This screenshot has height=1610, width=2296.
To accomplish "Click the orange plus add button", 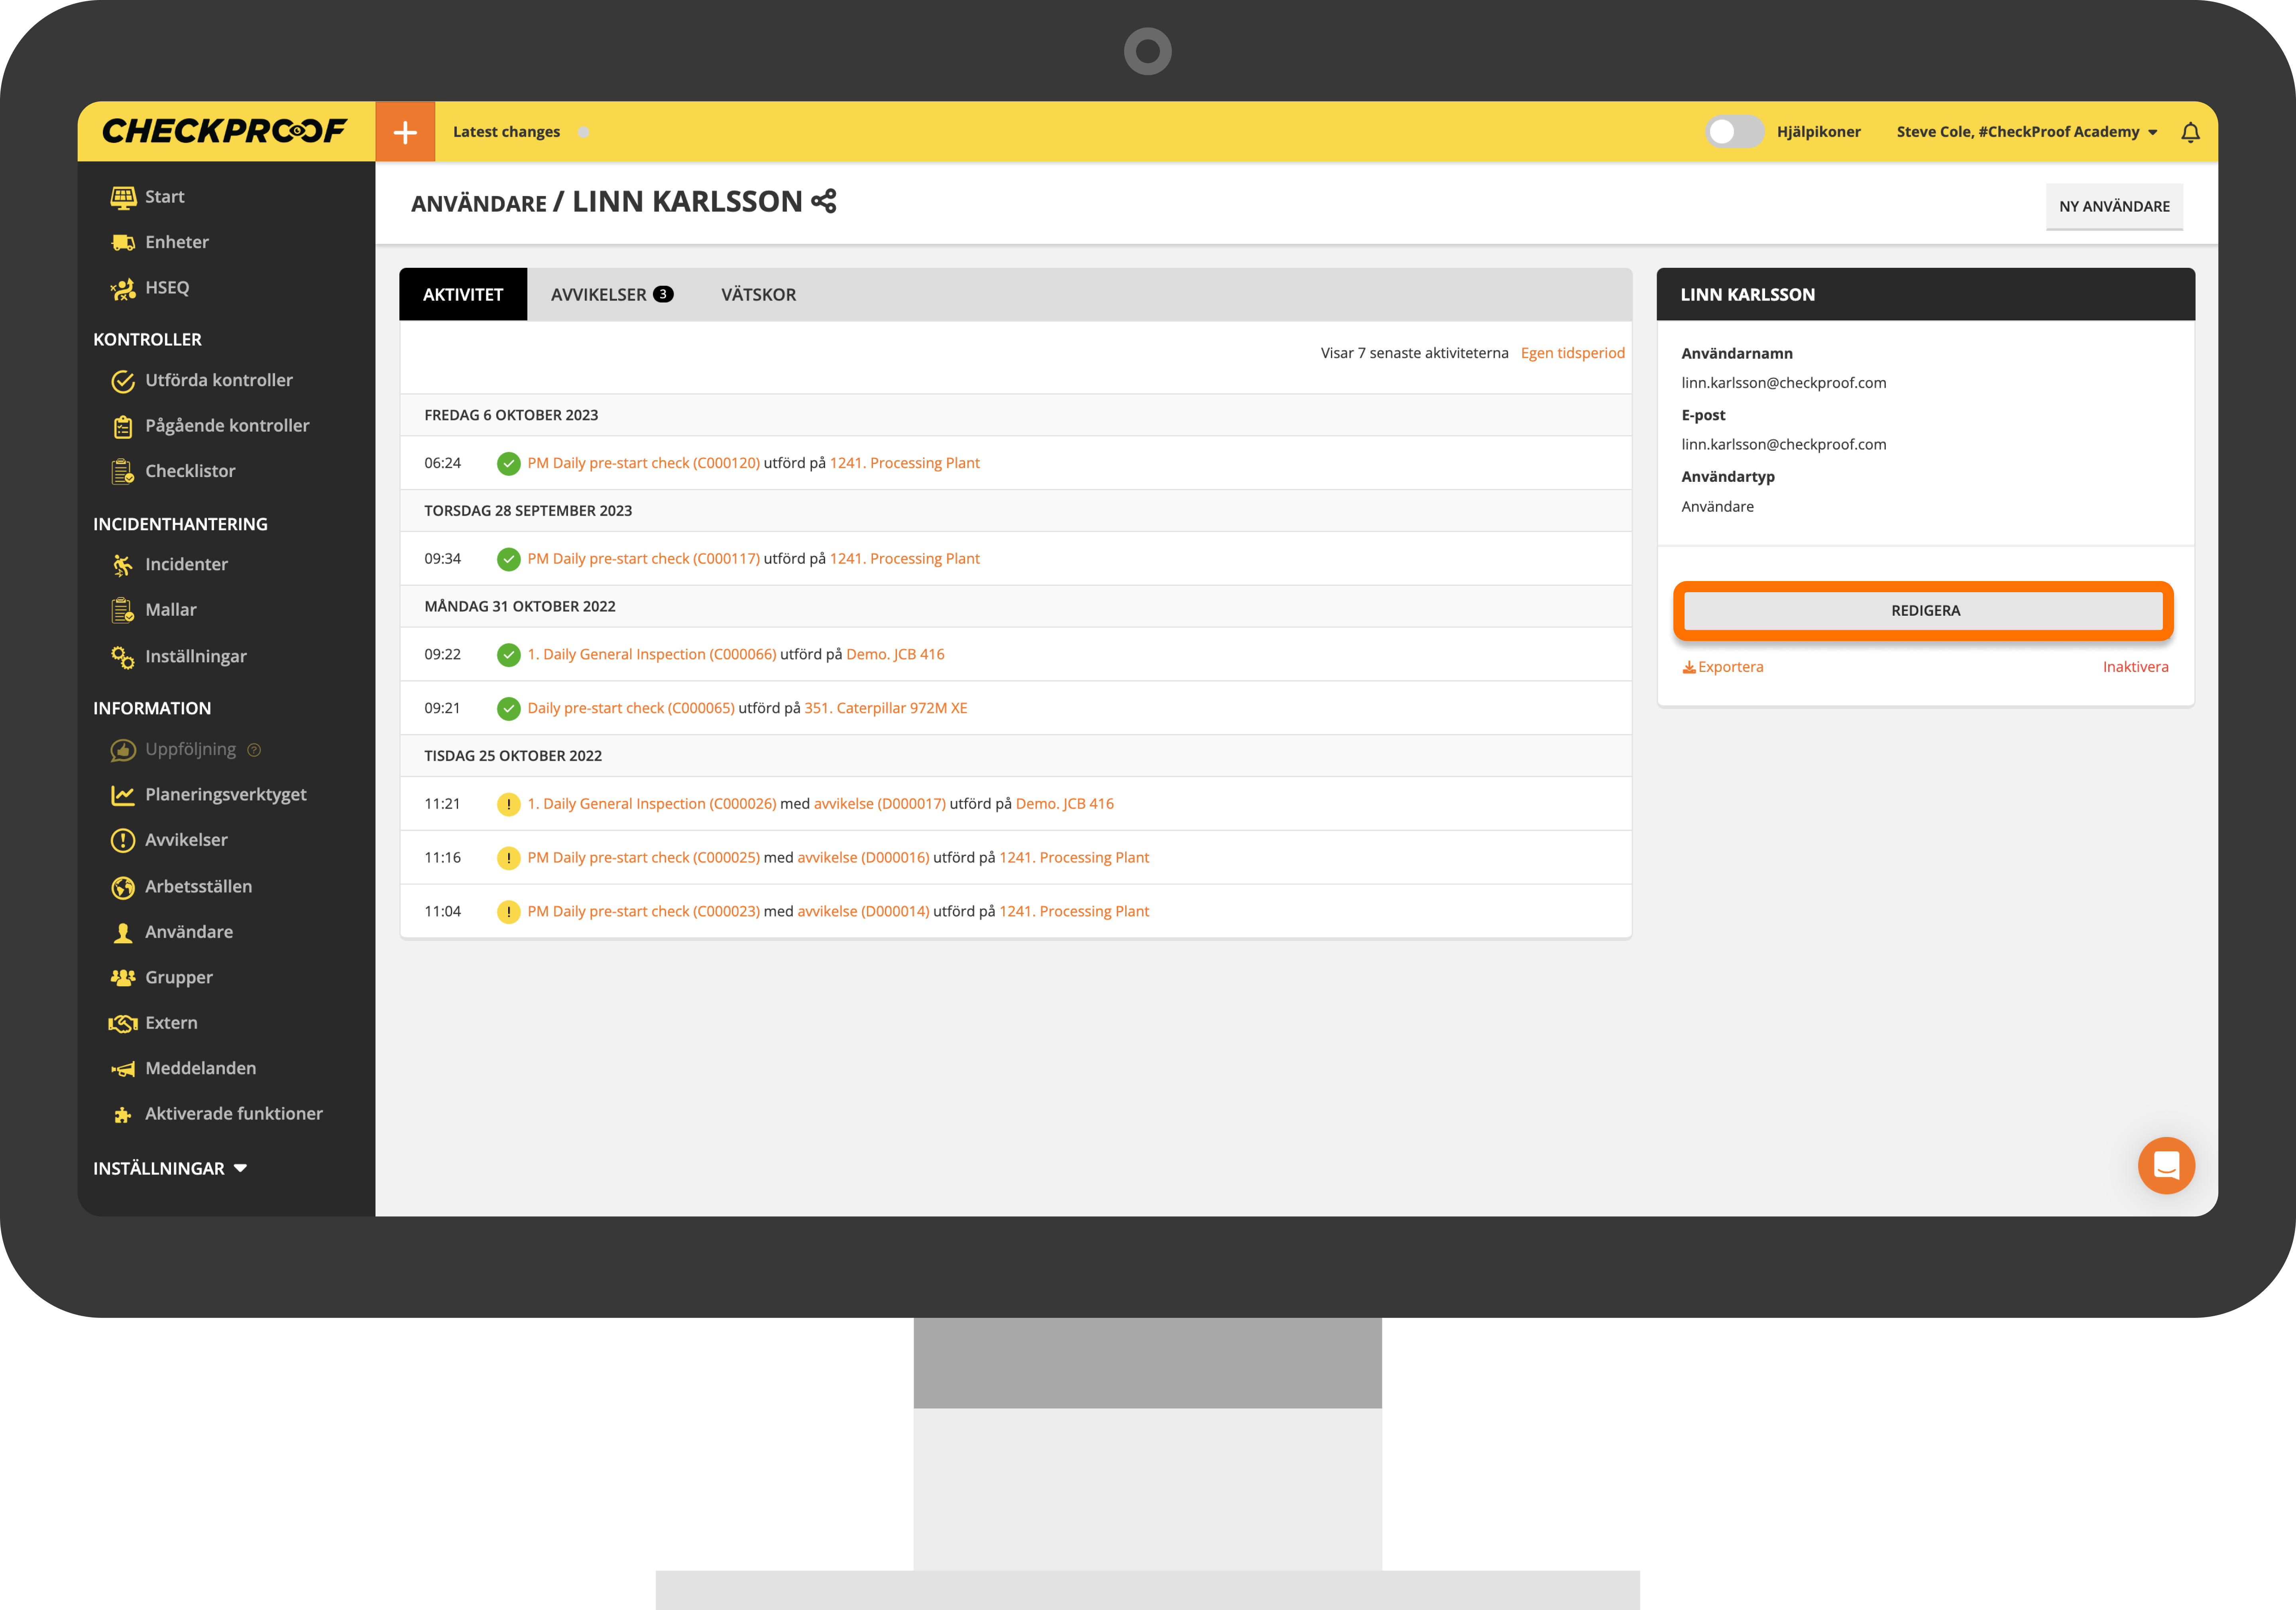I will pos(405,132).
